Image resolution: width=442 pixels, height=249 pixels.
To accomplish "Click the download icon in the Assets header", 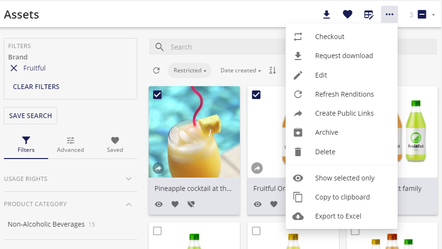I will click(x=327, y=14).
